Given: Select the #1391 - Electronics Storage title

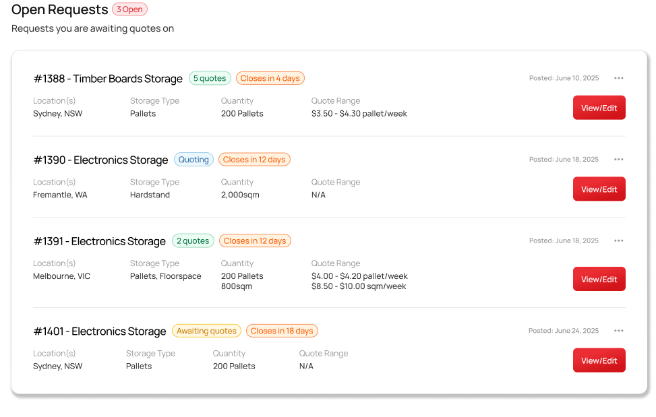Looking at the screenshot, I should (x=99, y=241).
